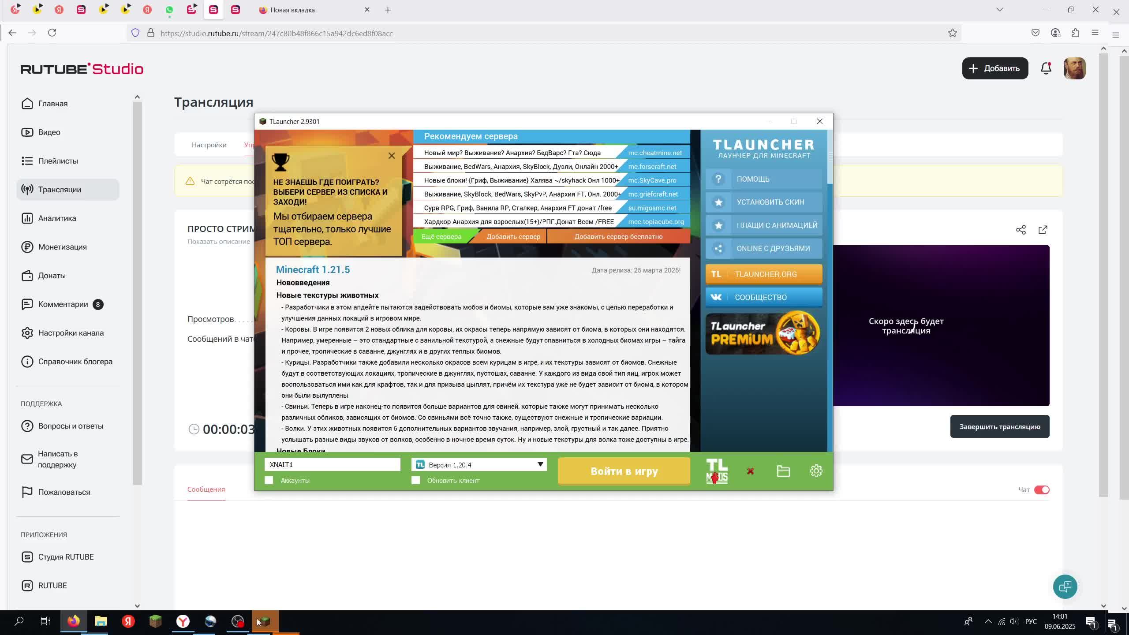This screenshot has height=635, width=1129.
Task: Open OBS Studio from taskbar
Action: click(x=238, y=622)
